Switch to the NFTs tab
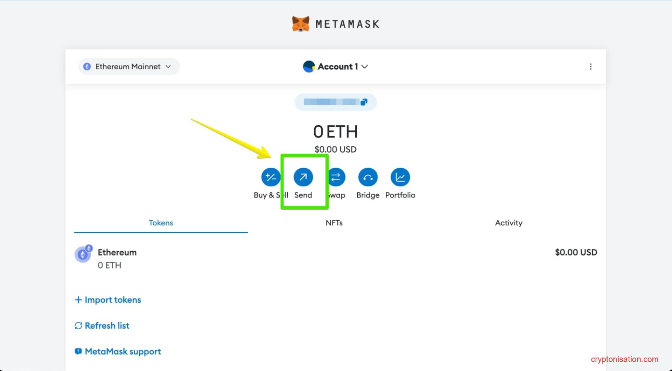Viewport: 672px width, 371px height. coord(334,223)
